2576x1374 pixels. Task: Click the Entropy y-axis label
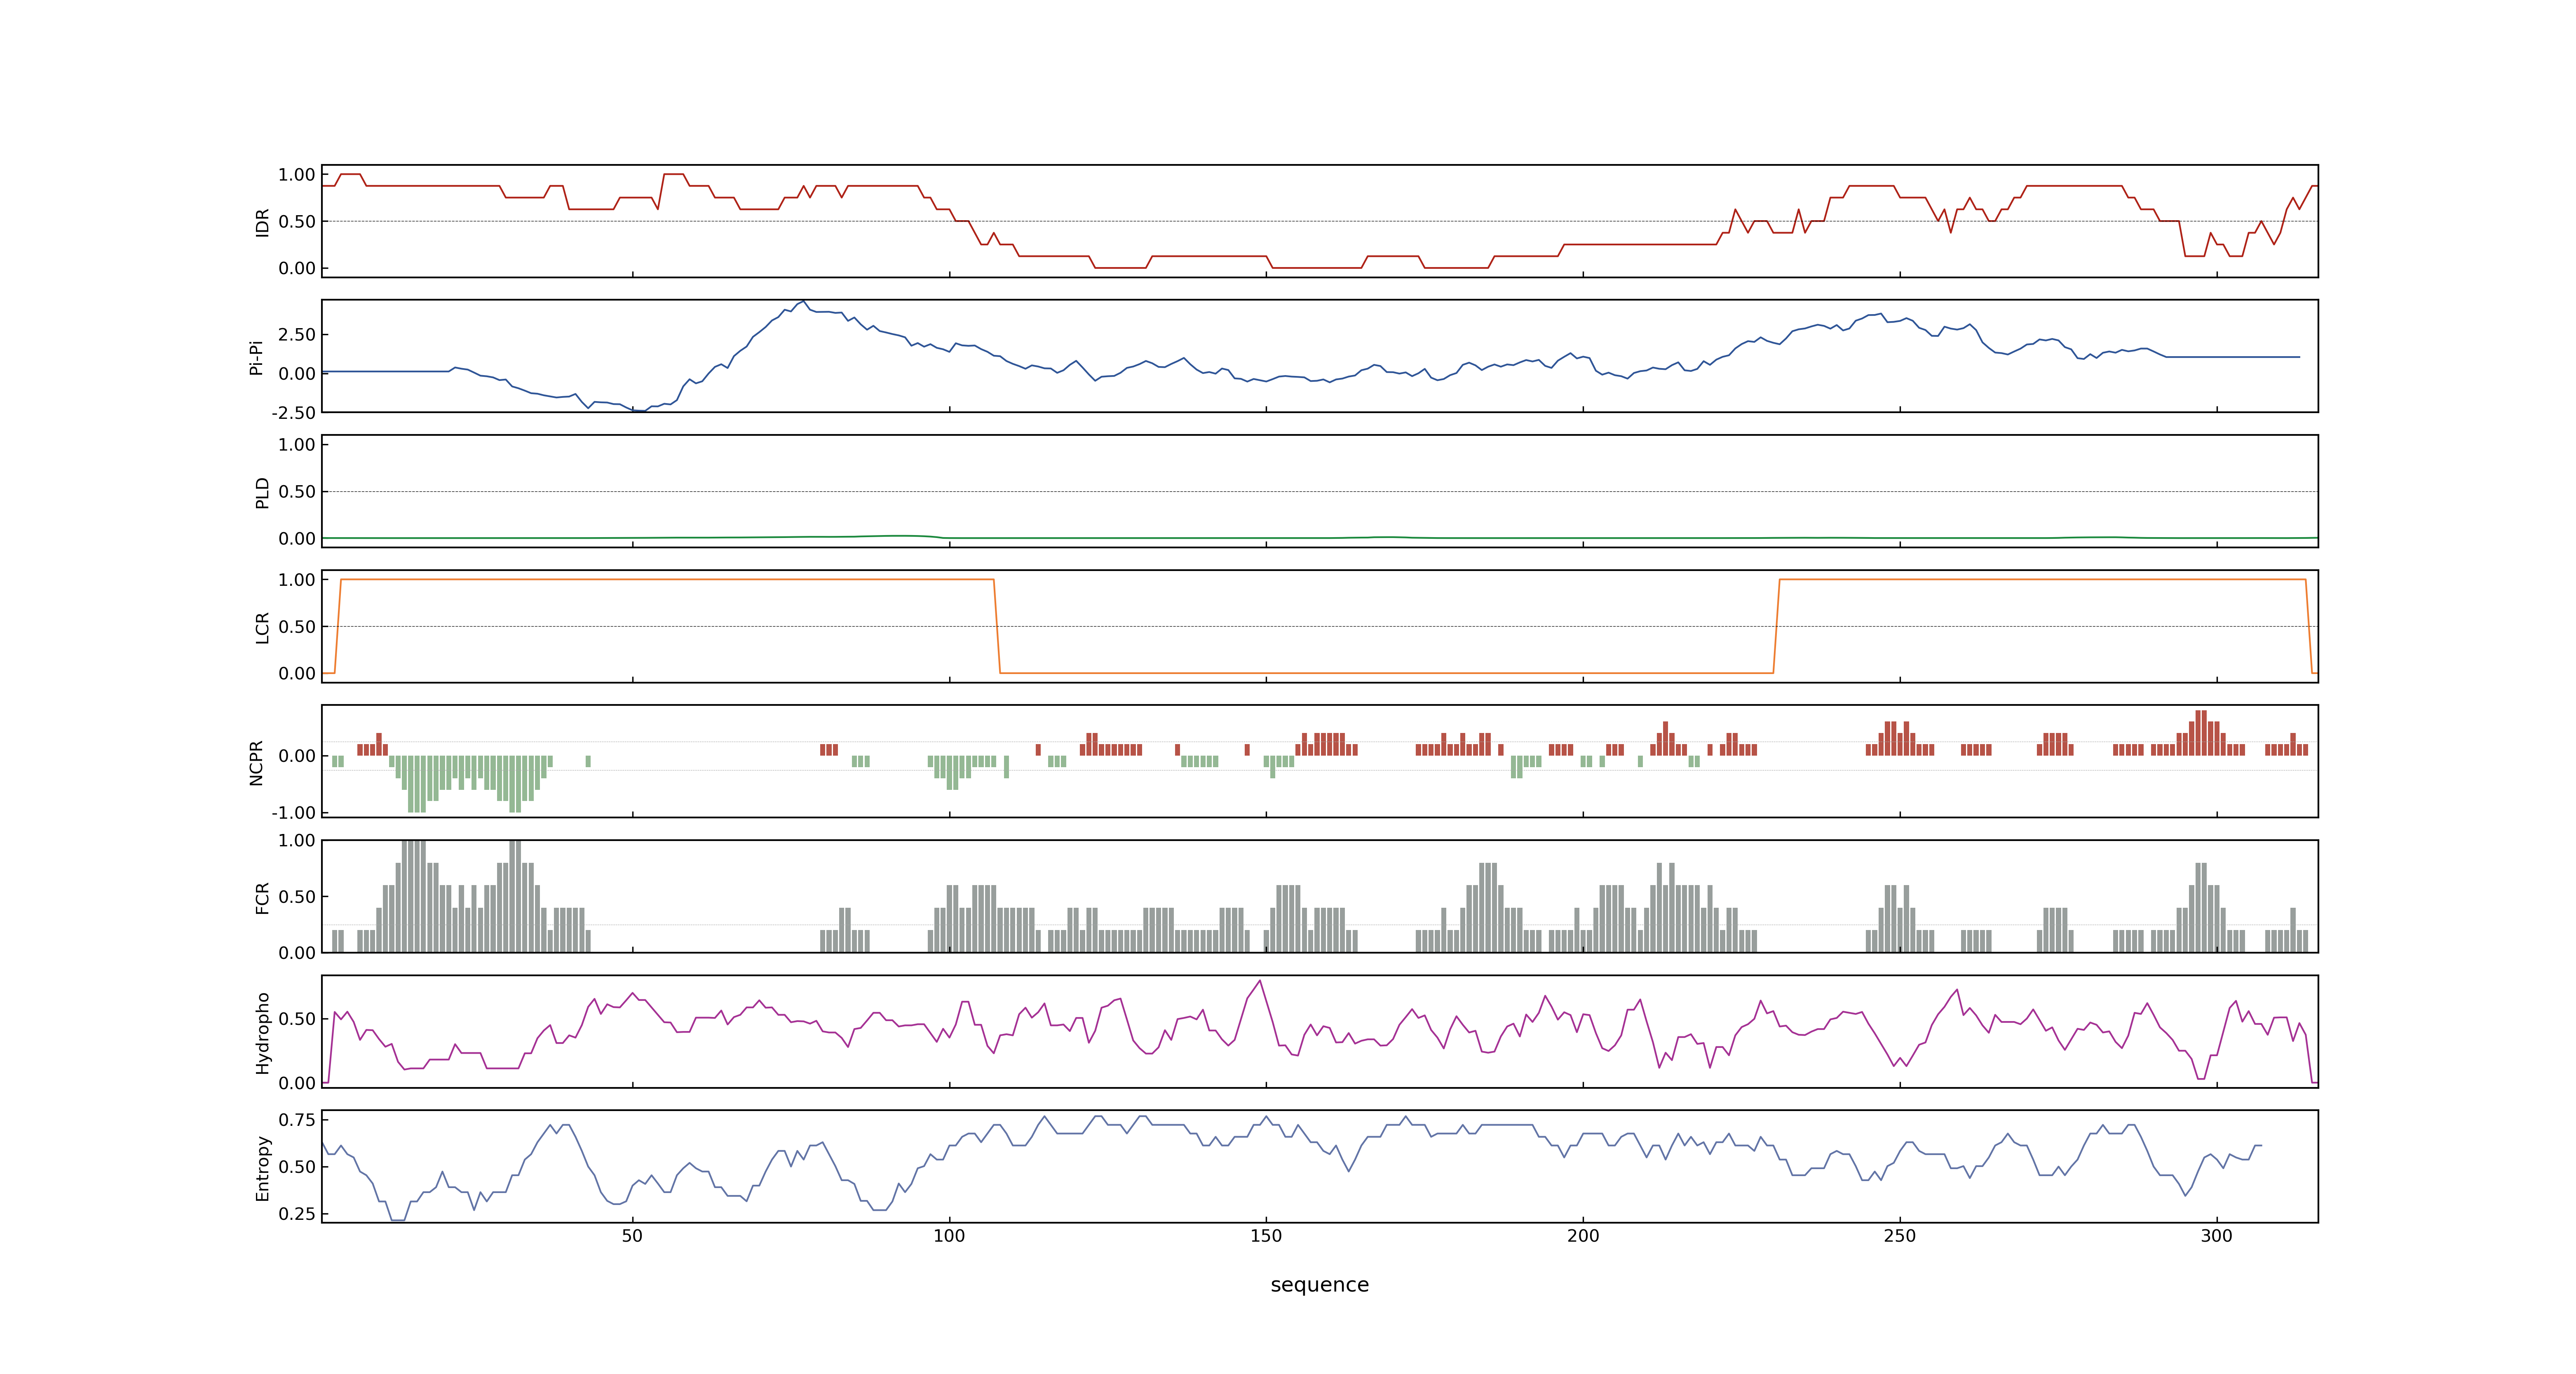[x=263, y=1168]
